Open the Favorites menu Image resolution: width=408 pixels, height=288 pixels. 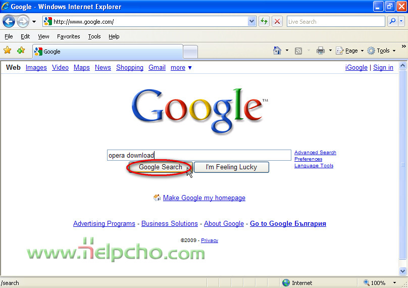click(x=69, y=36)
